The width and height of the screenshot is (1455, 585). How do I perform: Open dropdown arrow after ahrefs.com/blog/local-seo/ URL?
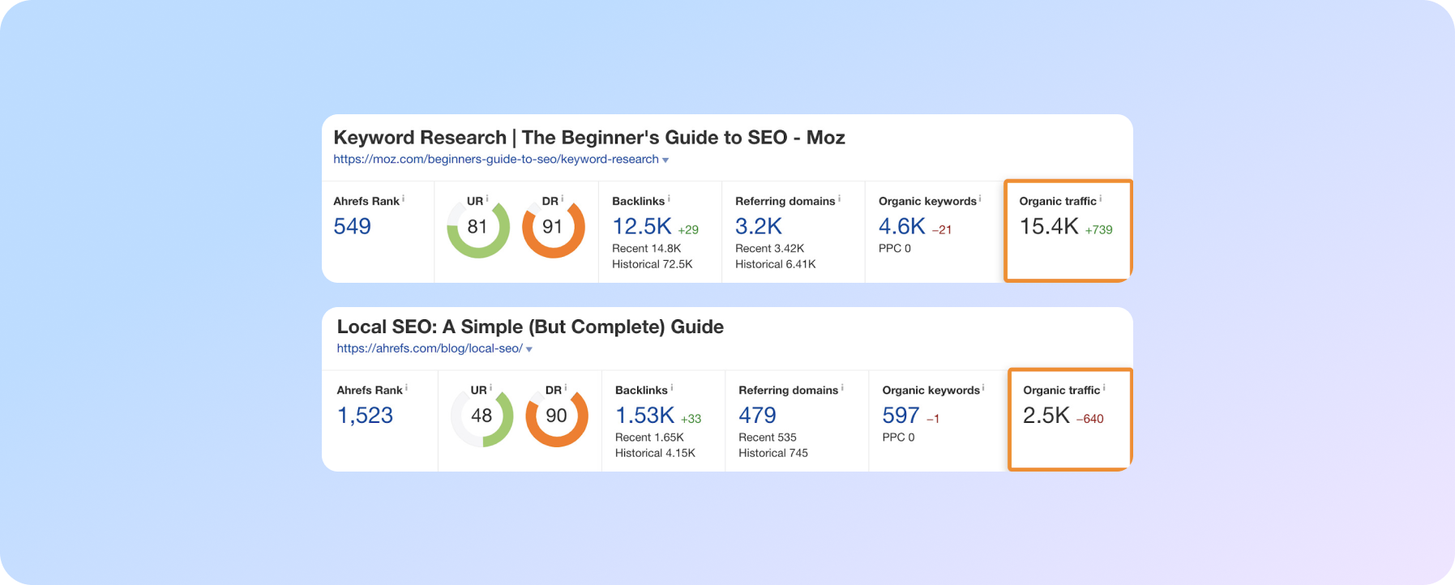[529, 349]
